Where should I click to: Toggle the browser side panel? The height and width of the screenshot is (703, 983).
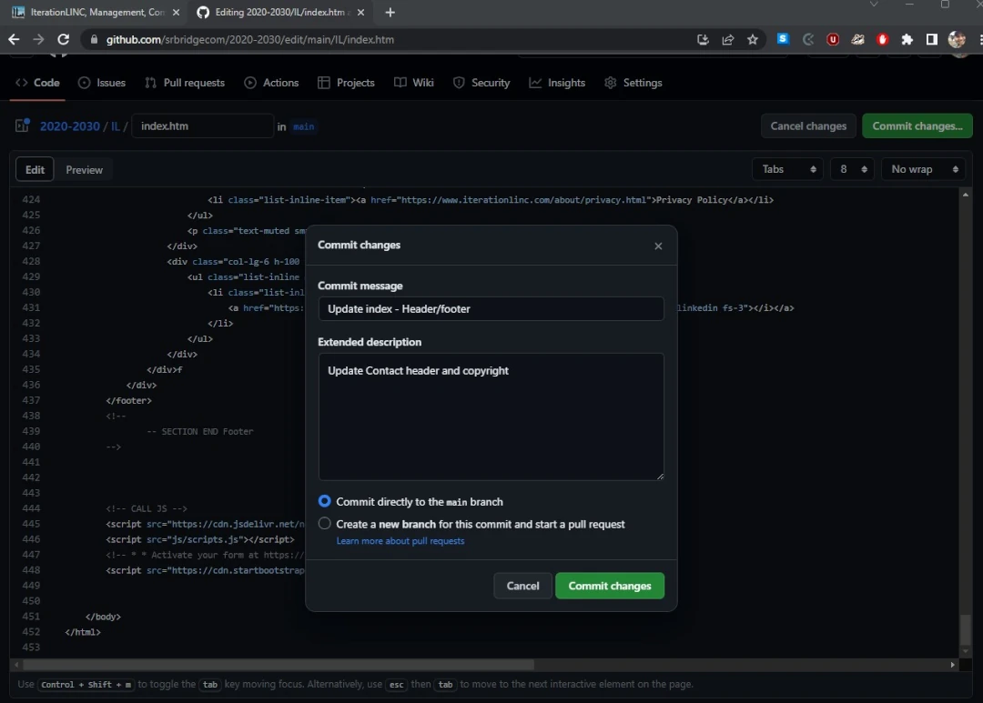coord(932,39)
